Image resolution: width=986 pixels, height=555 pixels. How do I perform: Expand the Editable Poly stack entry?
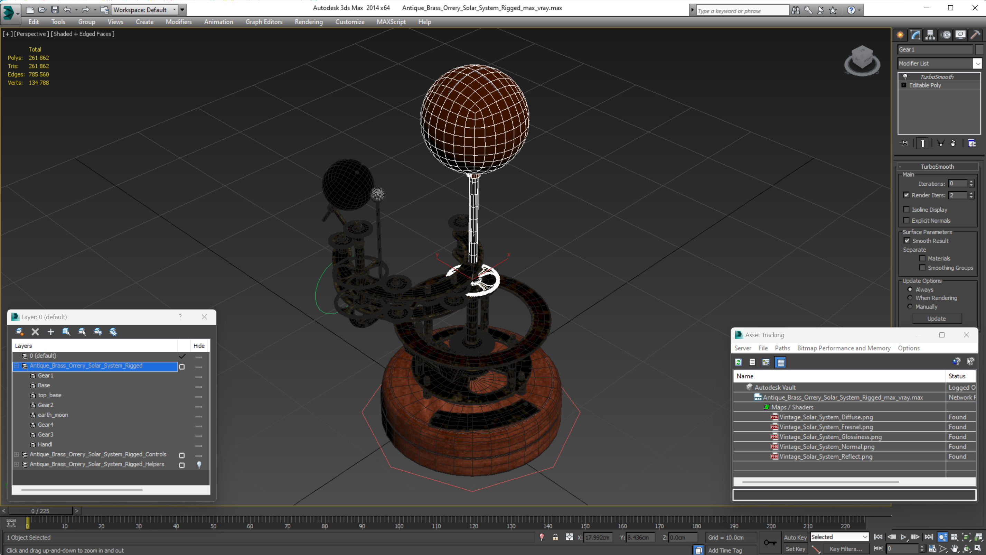pyautogui.click(x=904, y=85)
